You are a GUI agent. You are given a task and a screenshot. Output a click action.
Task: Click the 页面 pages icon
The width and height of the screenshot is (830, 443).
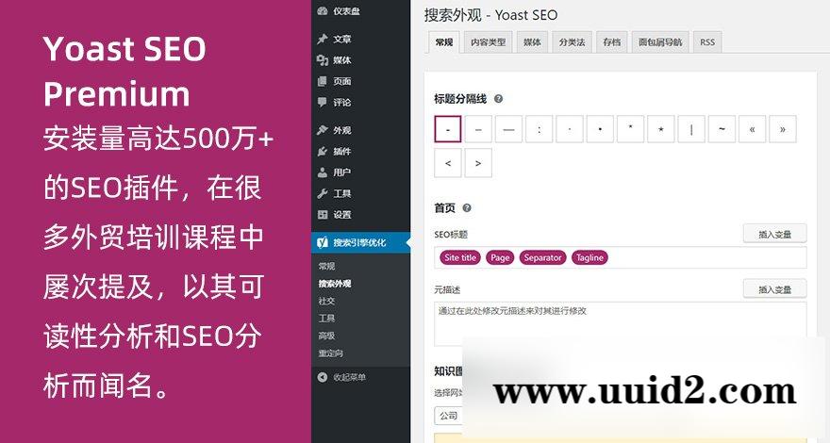pos(323,81)
